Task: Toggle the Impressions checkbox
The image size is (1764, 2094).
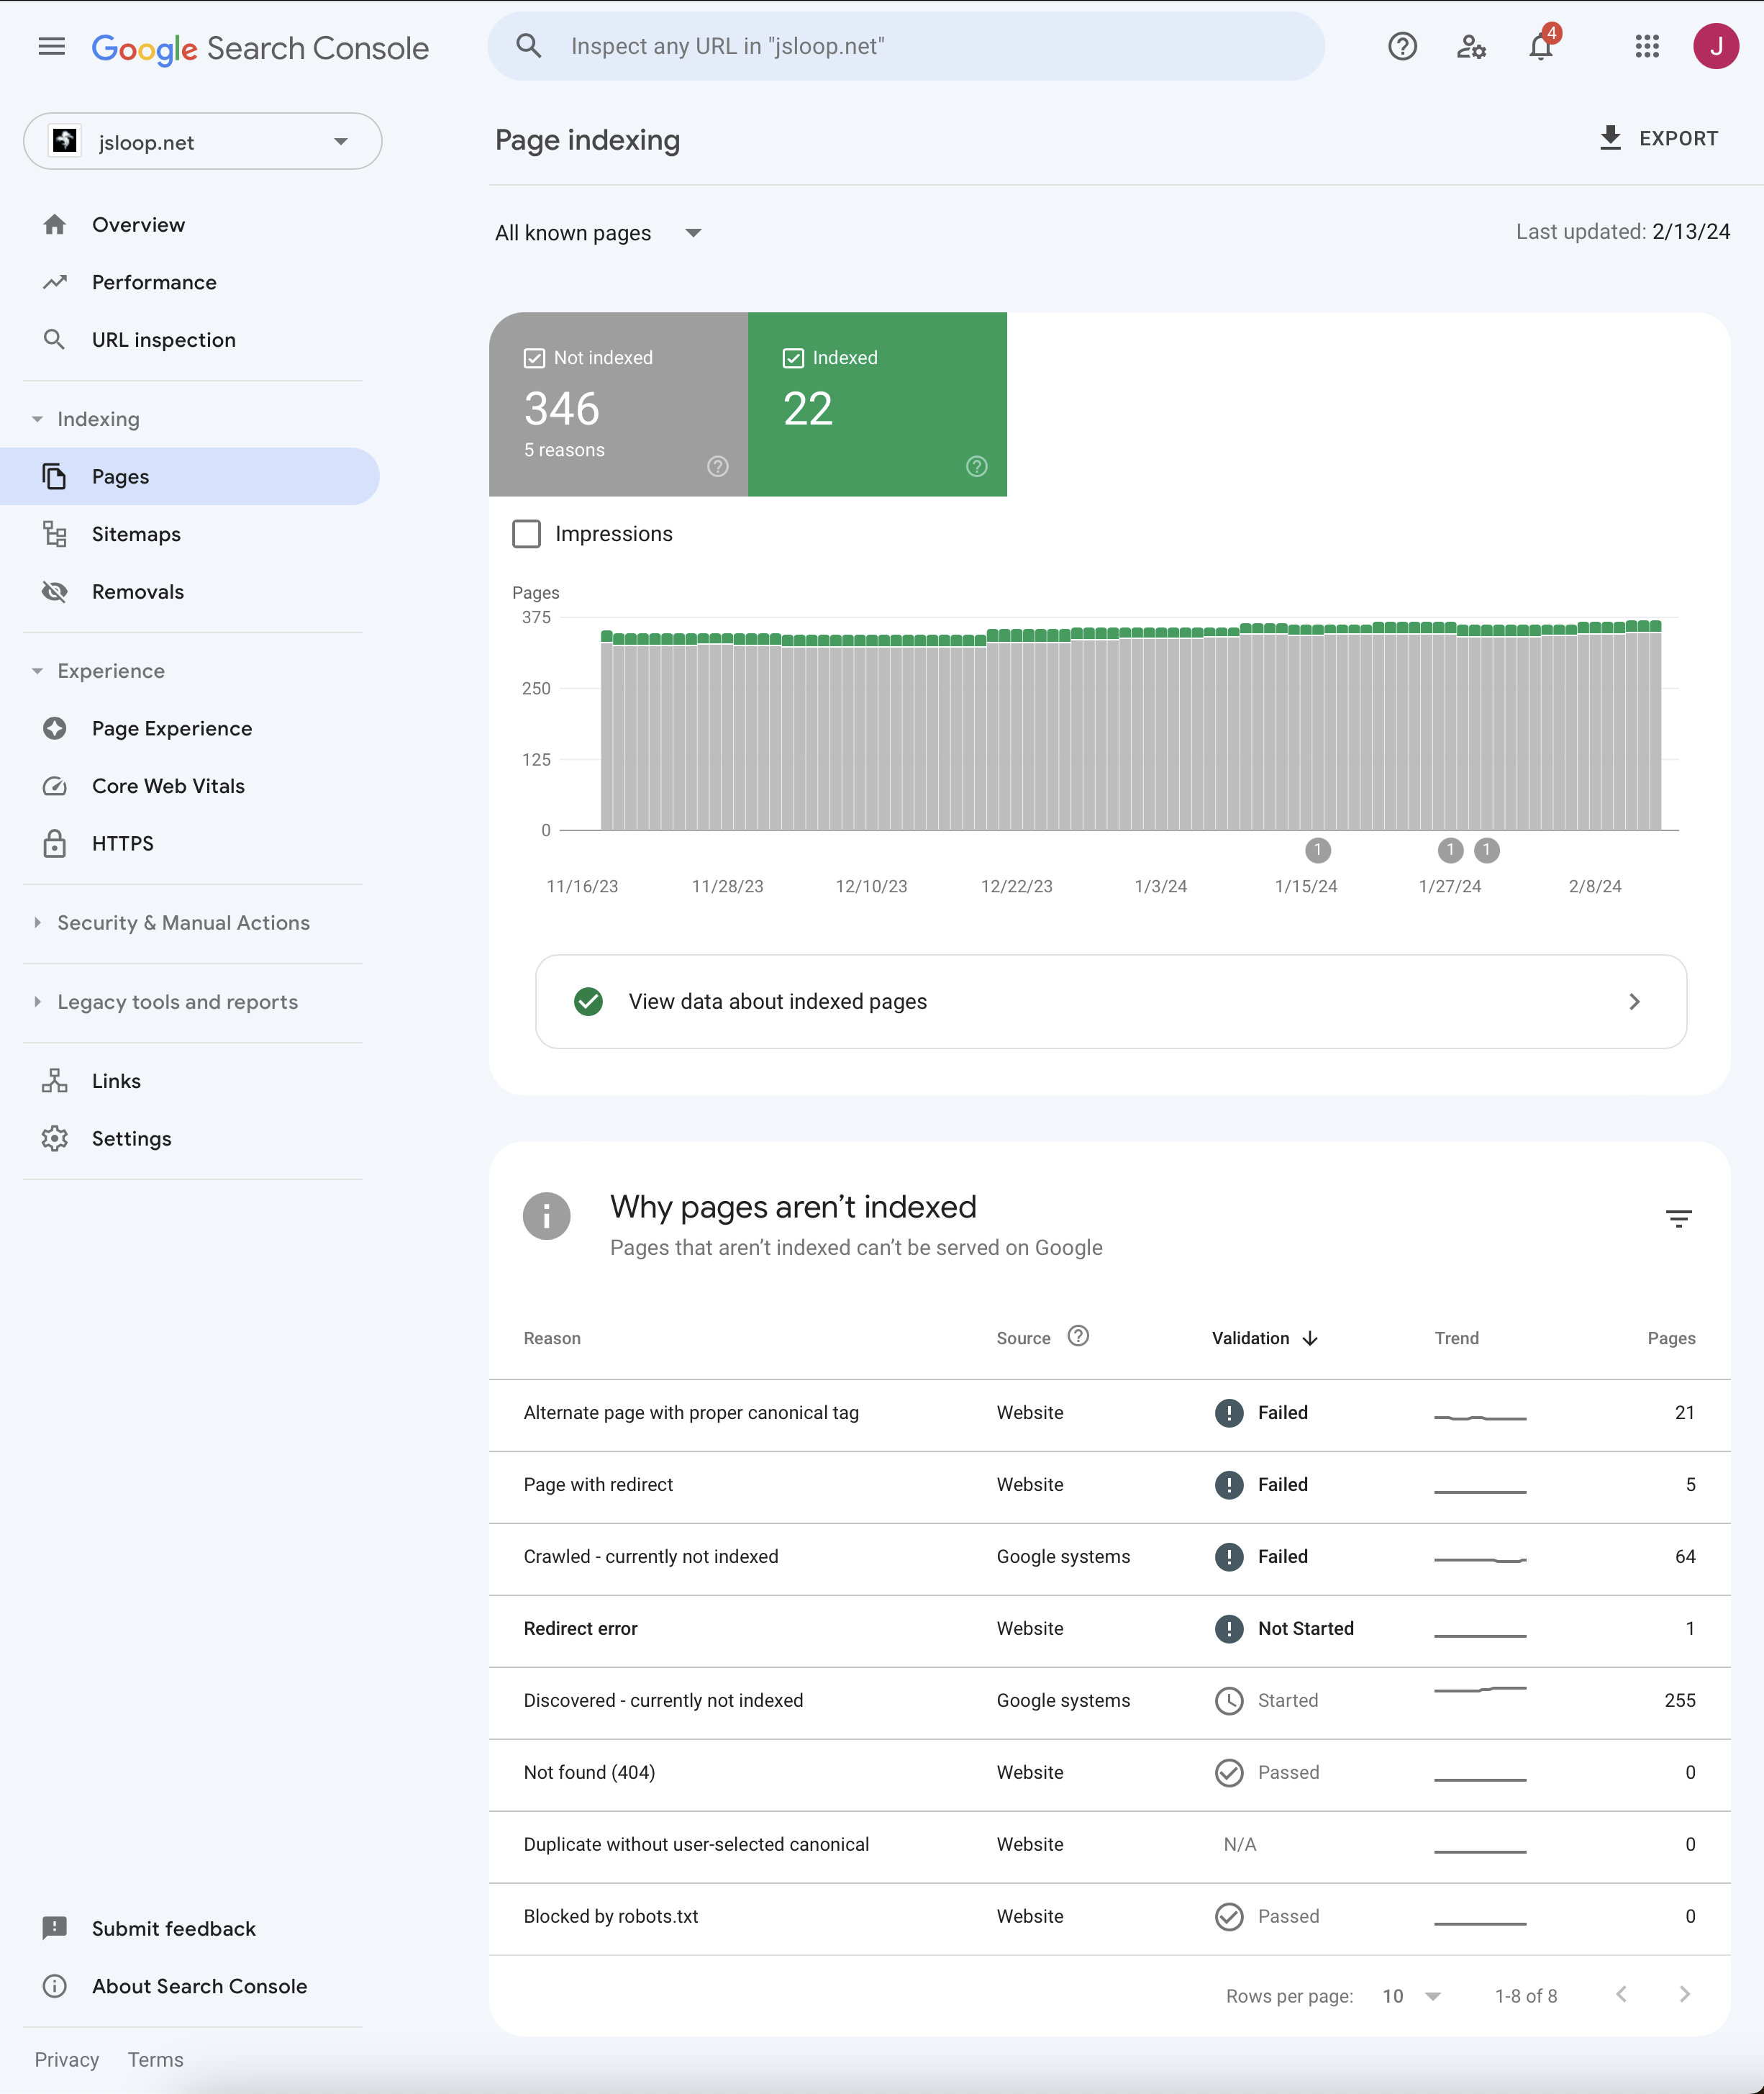Action: click(x=527, y=534)
